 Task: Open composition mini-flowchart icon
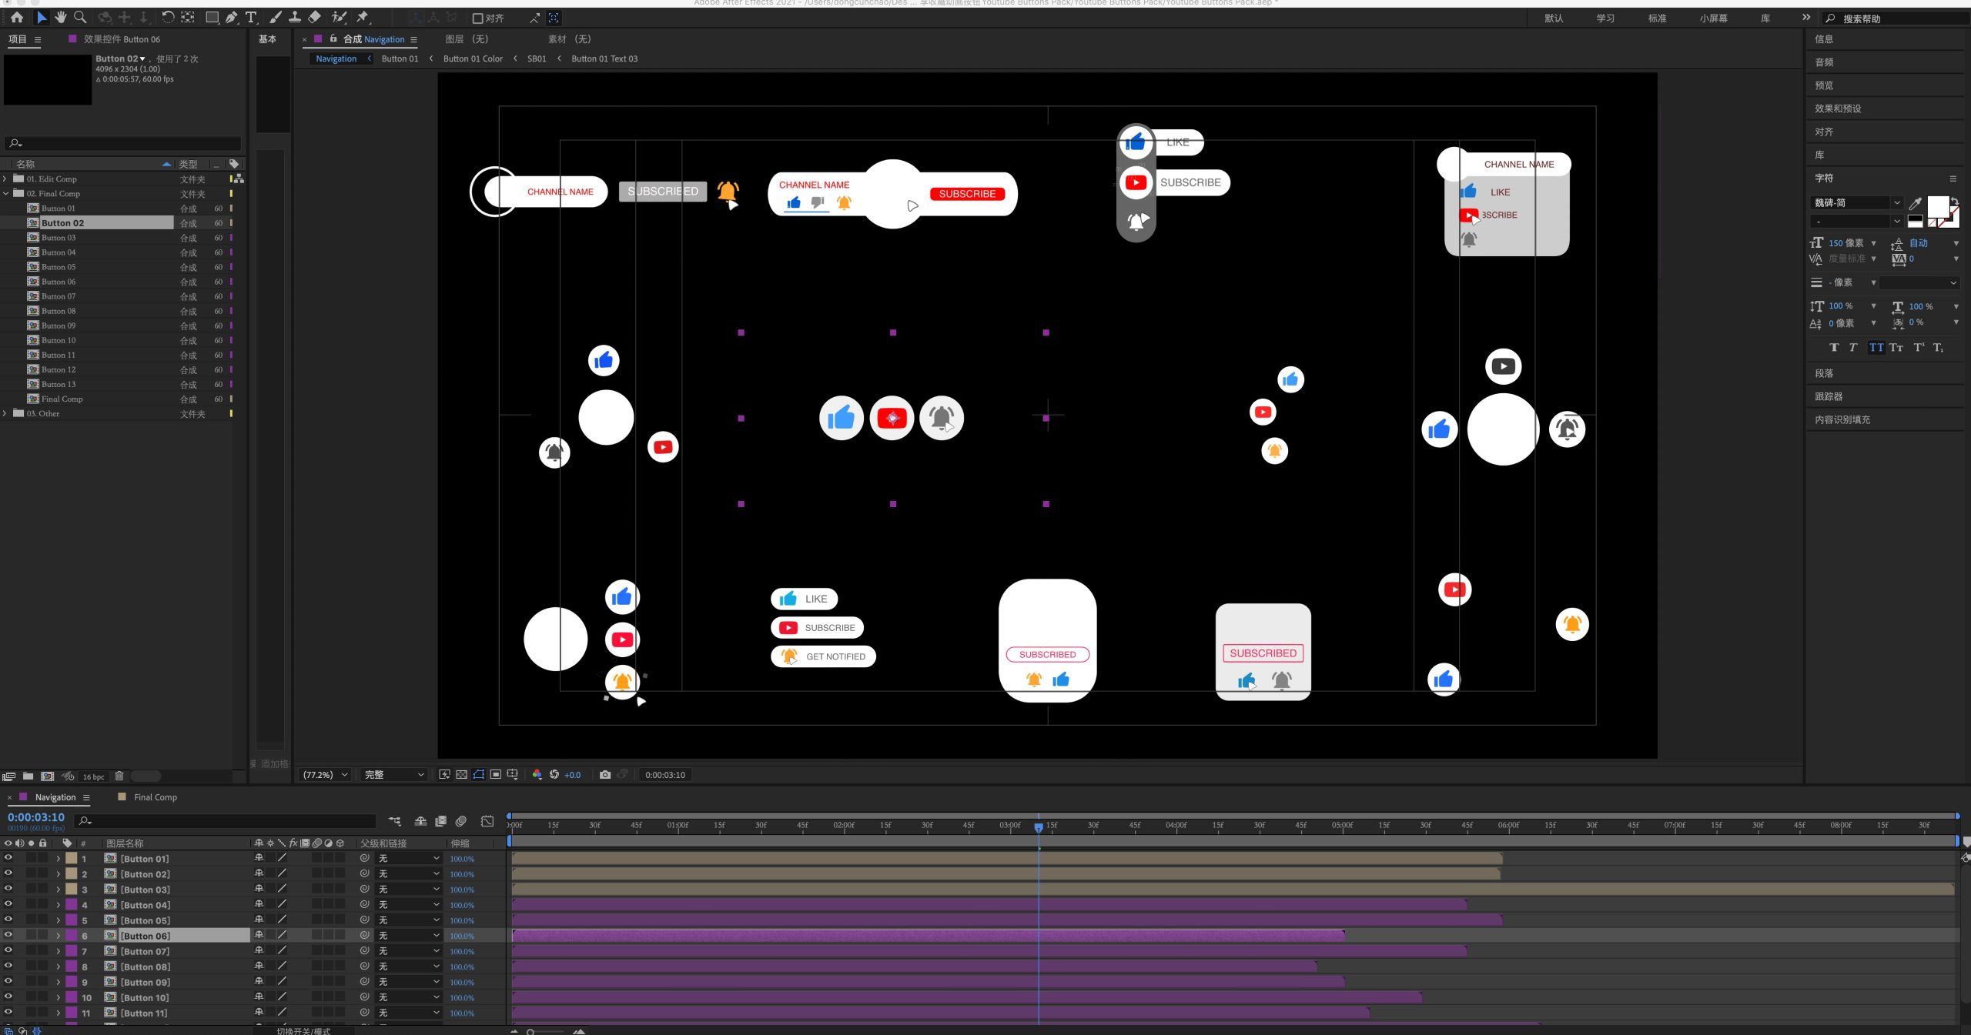[395, 822]
